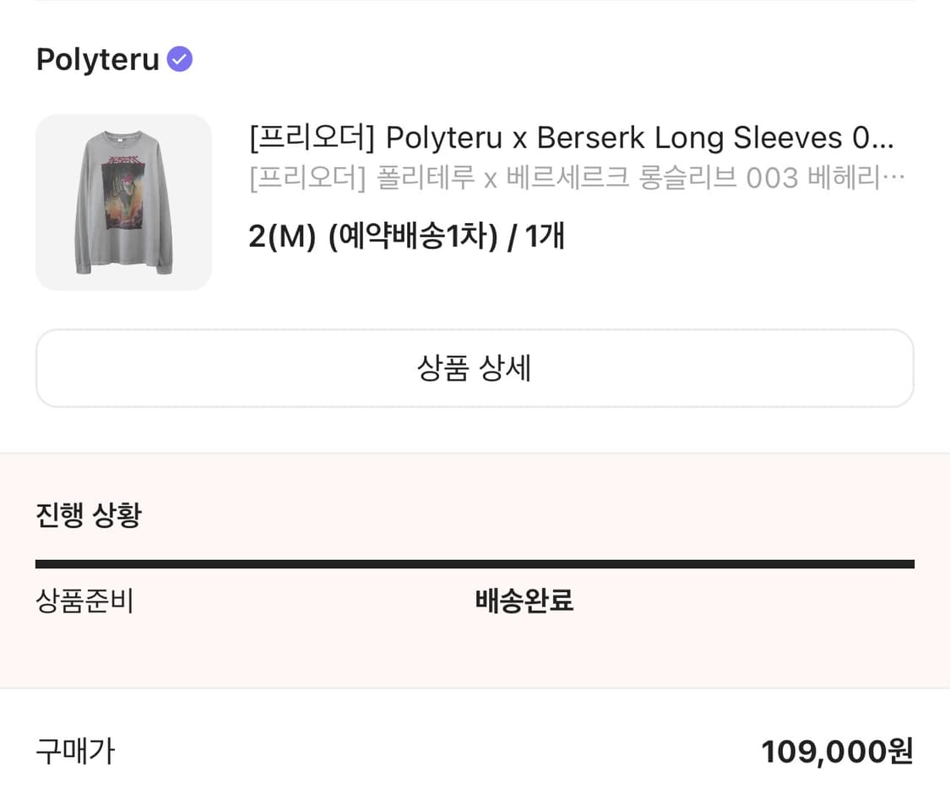Click the 진행 상황 section heading
950x788 pixels.
pos(89,514)
